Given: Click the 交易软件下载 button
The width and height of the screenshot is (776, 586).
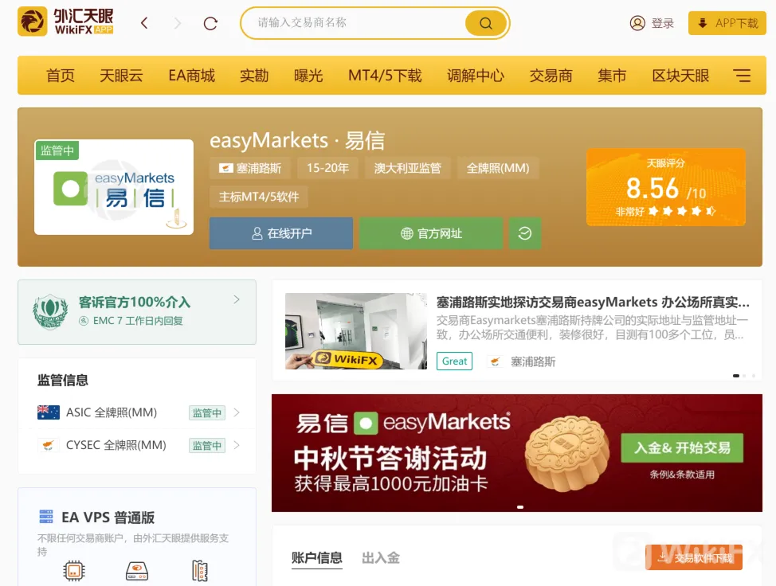Looking at the screenshot, I should point(694,557).
